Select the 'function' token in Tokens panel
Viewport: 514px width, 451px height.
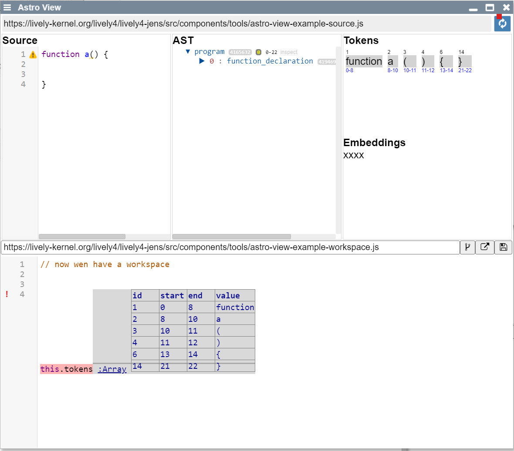coord(364,61)
